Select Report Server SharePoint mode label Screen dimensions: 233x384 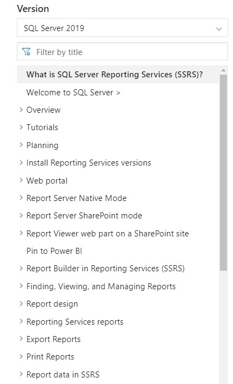(x=84, y=216)
